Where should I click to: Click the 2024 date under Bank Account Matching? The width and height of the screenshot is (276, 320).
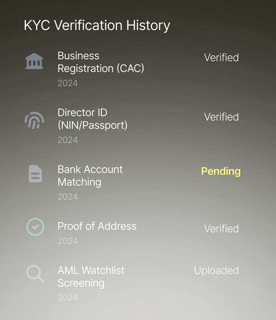tap(68, 197)
